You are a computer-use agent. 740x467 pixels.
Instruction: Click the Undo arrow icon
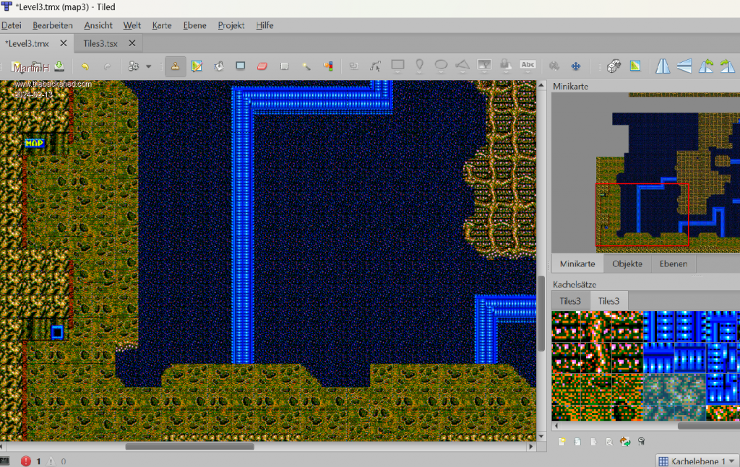click(85, 66)
